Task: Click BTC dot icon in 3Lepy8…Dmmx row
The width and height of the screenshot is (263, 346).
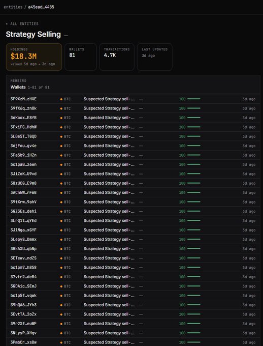Action: point(61,240)
